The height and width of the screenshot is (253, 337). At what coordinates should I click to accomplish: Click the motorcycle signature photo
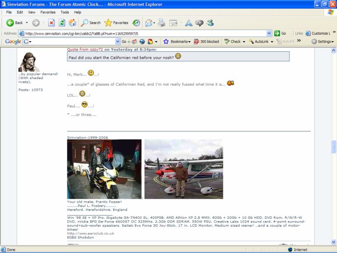pyautogui.click(x=104, y=169)
